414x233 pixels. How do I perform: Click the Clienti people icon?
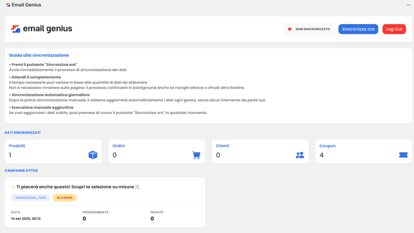tap(299, 155)
